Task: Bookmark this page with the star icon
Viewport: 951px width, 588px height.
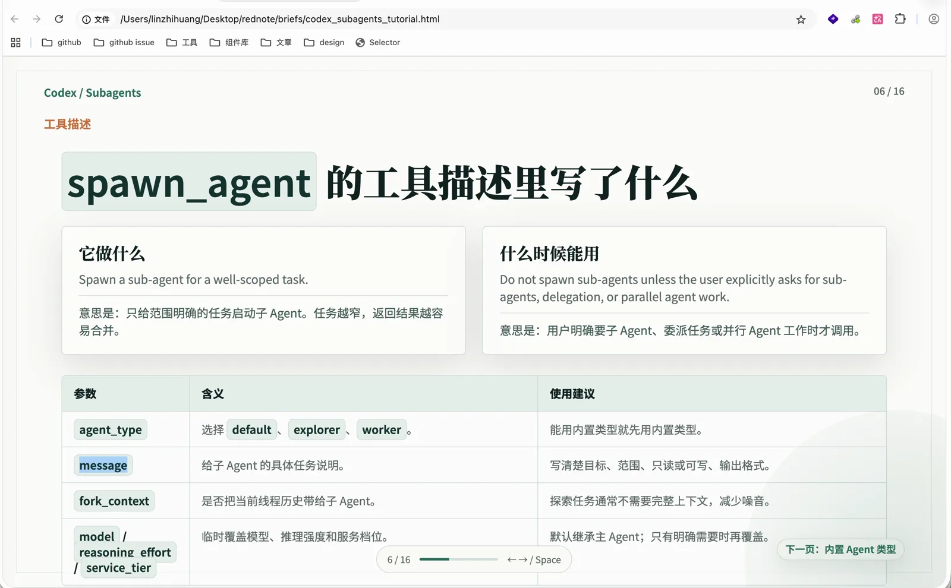Action: [801, 19]
